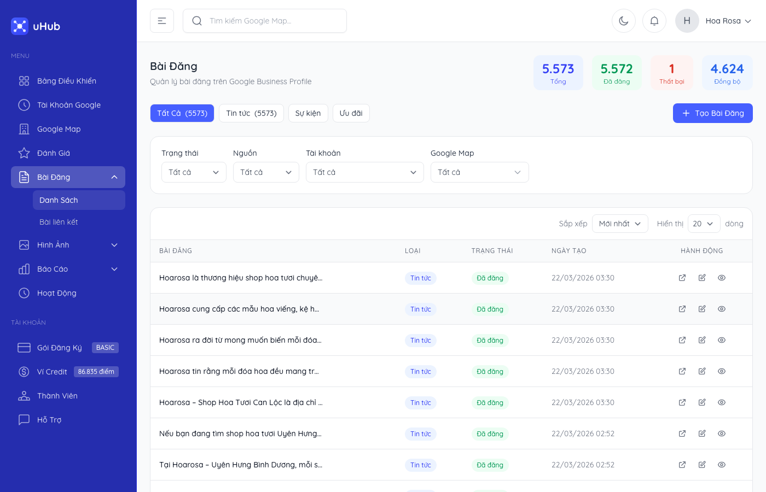This screenshot has width=766, height=492.
Task: Click the Tạo Bài Đăng button
Action: click(x=712, y=113)
